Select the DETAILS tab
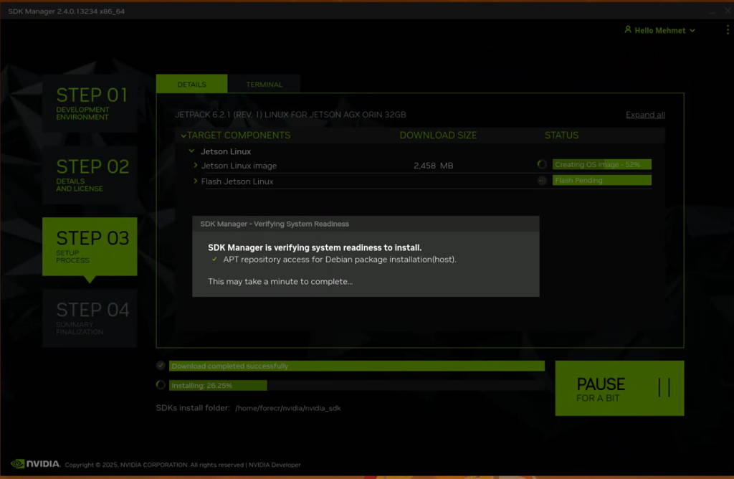The height and width of the screenshot is (479, 734). 192,85
